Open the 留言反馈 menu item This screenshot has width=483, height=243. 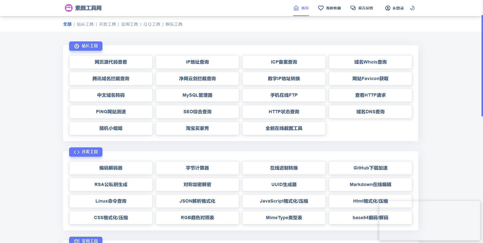362,8
